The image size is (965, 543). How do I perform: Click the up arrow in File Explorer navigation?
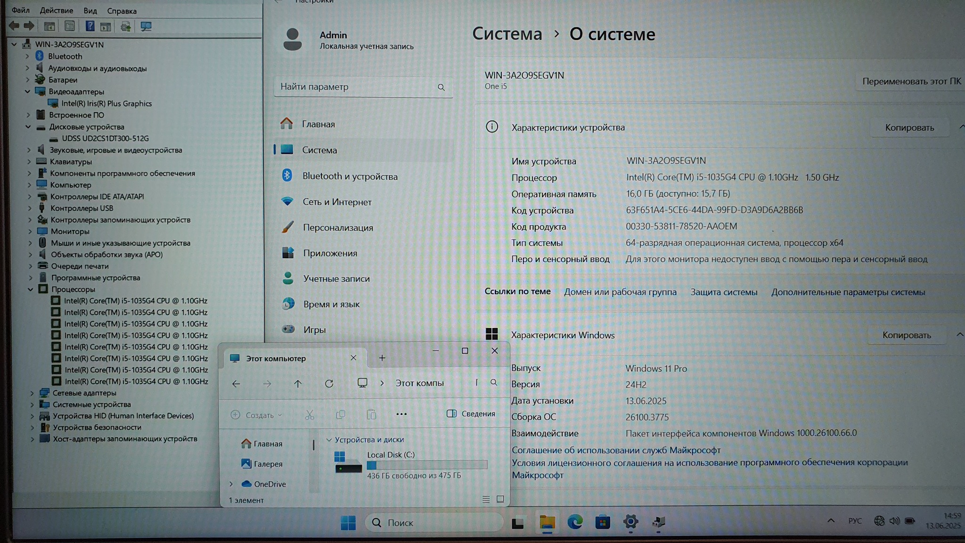click(x=298, y=384)
